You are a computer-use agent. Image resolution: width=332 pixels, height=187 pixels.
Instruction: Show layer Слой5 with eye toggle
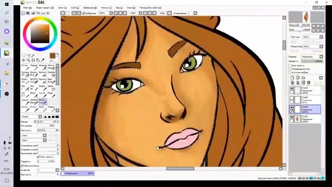(x=292, y=98)
